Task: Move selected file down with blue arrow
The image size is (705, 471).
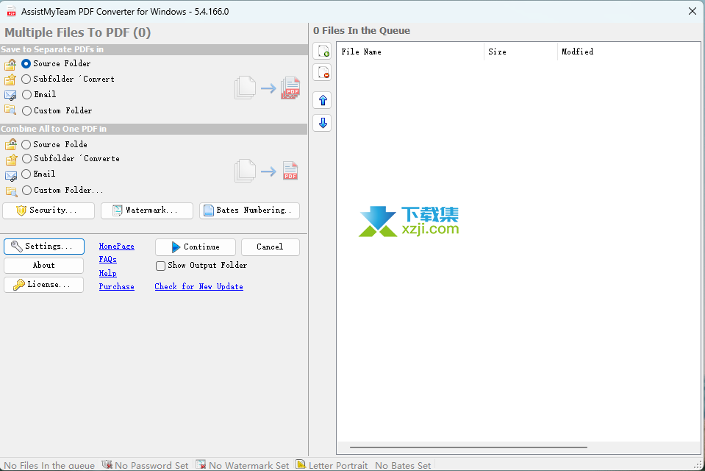Action: point(323,123)
